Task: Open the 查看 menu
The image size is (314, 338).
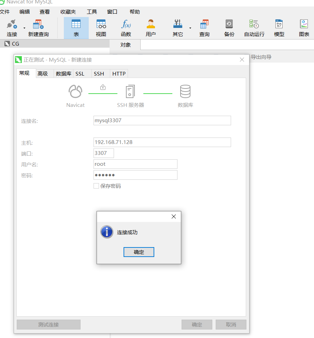Action: pos(44,12)
